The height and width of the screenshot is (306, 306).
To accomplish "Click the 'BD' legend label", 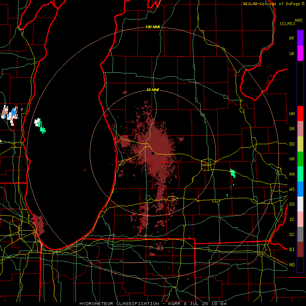I will [x=292, y=144].
